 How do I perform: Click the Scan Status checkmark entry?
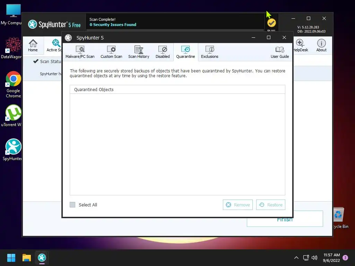(x=47, y=61)
